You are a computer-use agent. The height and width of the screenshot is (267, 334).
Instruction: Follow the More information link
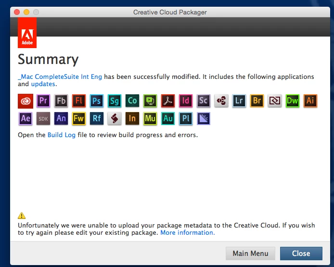click(x=187, y=232)
